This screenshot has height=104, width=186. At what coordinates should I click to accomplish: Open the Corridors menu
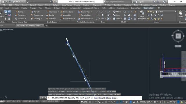(117, 5)
